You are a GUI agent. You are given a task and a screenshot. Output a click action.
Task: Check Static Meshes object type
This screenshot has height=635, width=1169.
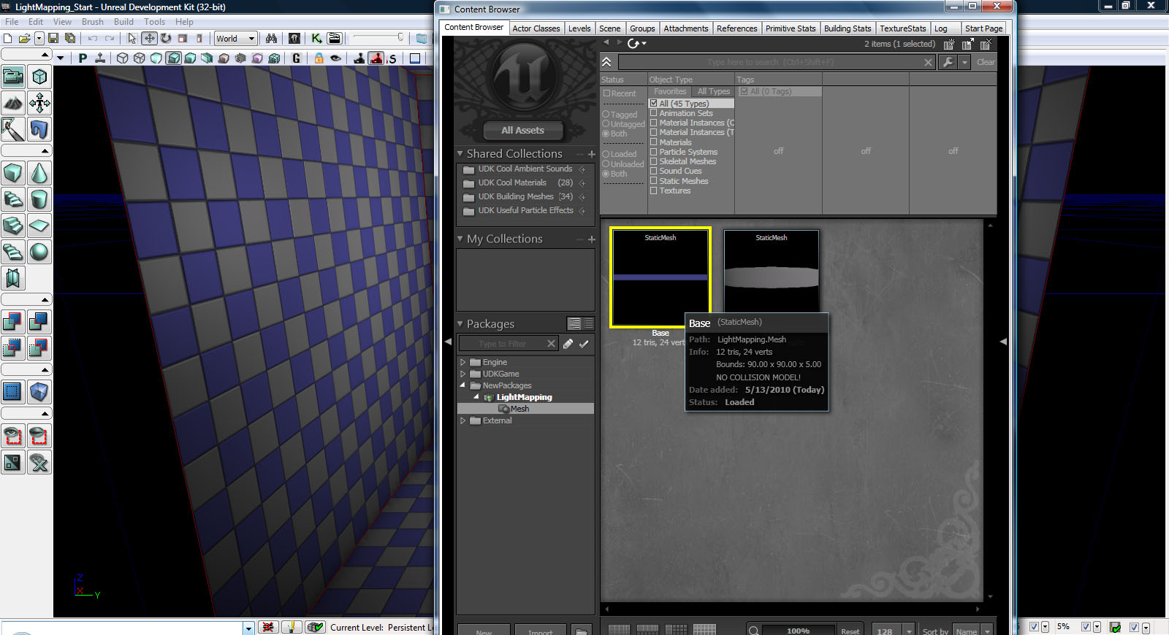click(x=654, y=181)
